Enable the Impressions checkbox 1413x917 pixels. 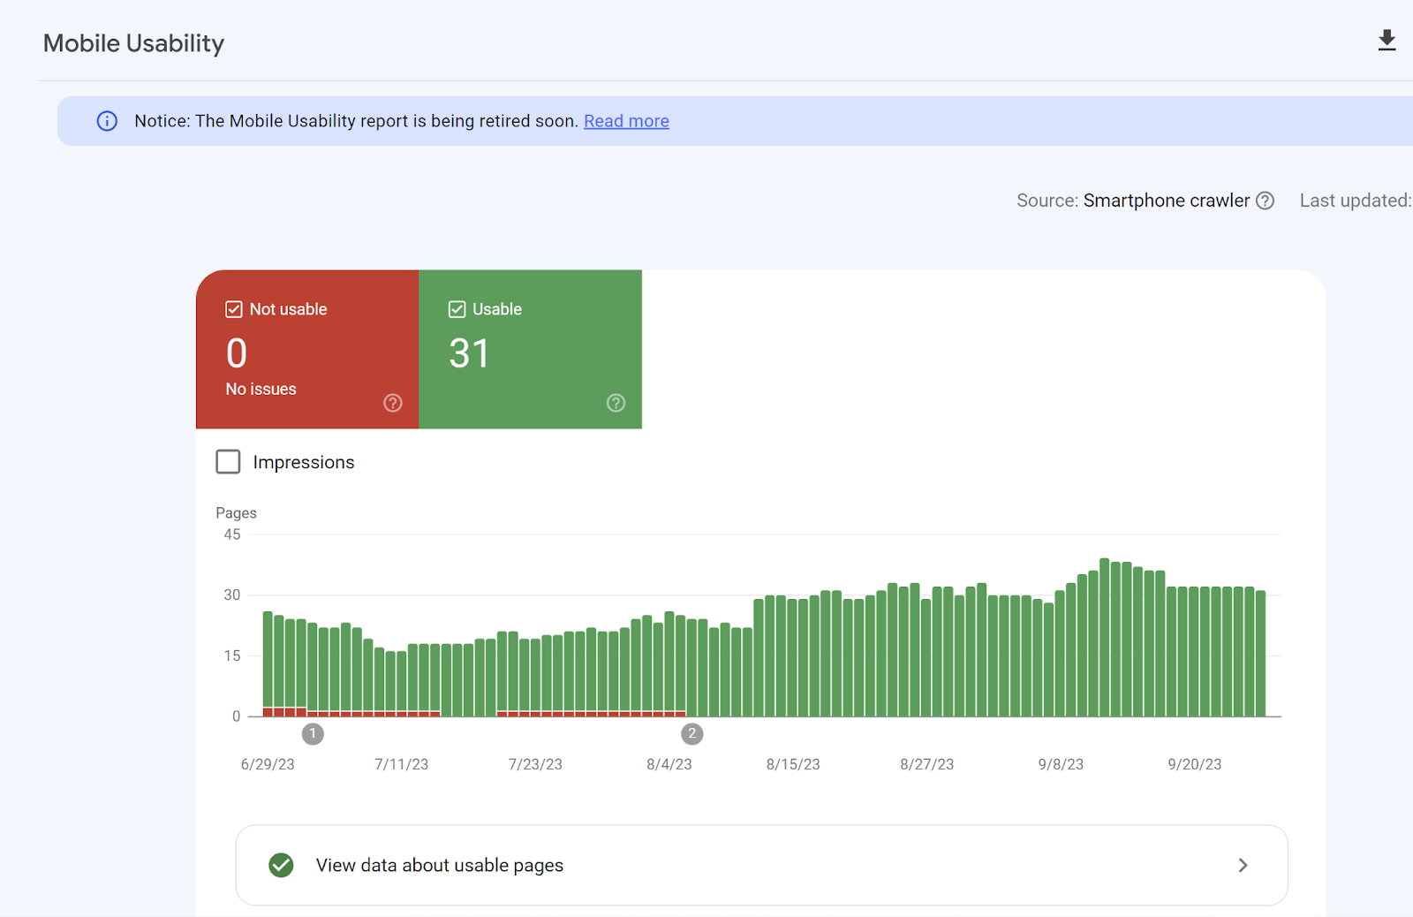click(228, 462)
